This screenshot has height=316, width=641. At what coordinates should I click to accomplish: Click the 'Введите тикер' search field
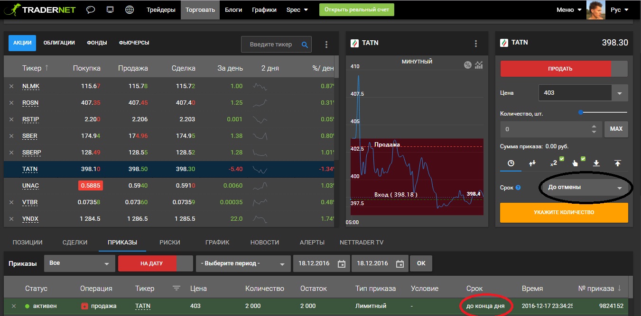click(270, 45)
